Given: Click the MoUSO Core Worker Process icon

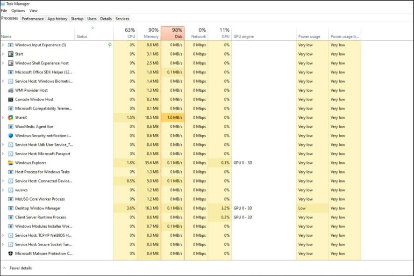Looking at the screenshot, I should click(11, 199).
